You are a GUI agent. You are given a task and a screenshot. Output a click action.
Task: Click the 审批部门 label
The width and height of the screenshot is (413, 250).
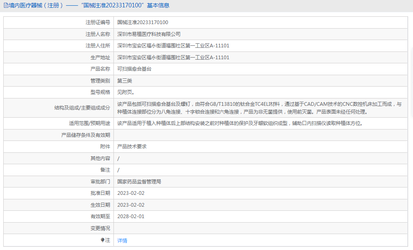point(100,182)
